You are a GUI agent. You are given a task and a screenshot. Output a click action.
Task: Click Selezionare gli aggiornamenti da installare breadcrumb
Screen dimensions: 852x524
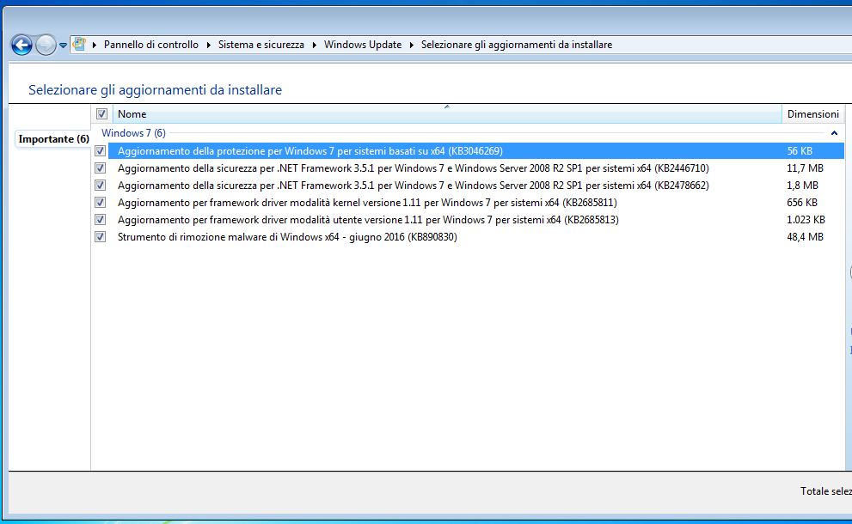coord(517,45)
